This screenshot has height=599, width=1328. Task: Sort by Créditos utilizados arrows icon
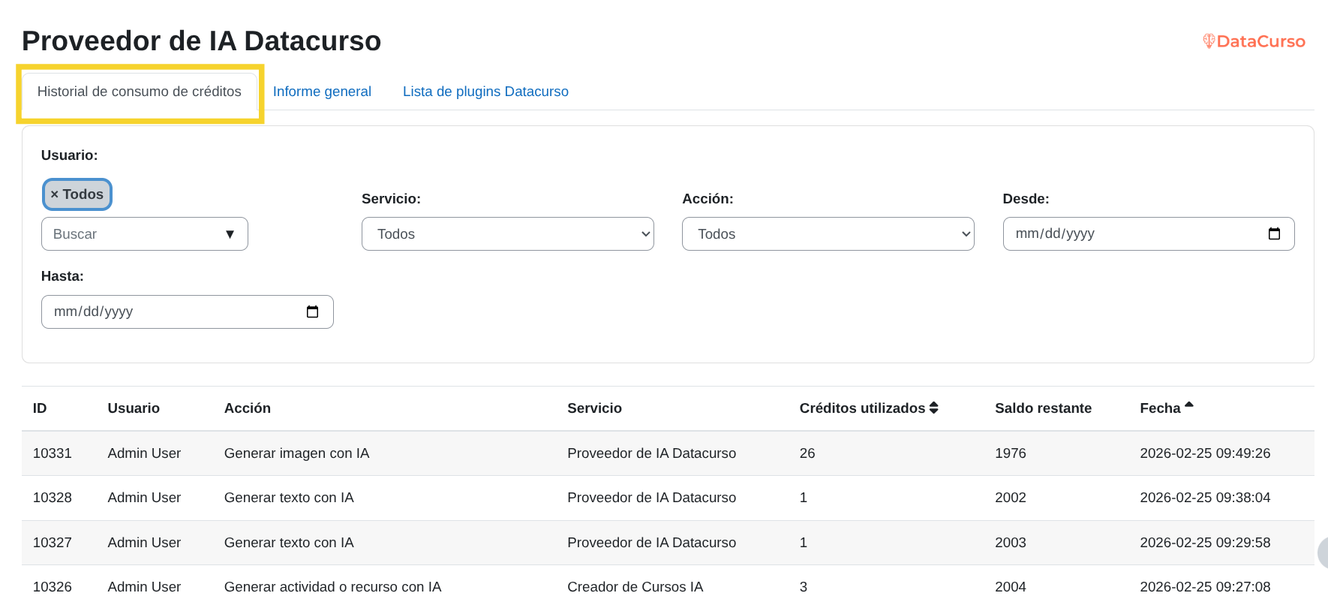click(933, 408)
